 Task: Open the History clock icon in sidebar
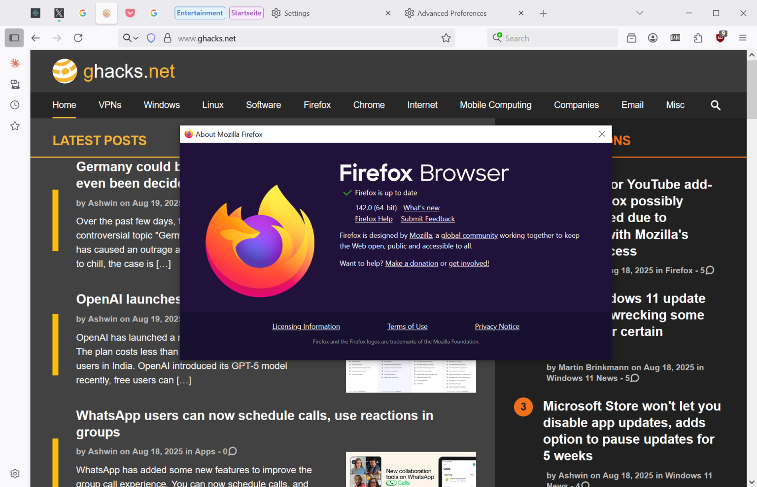coord(15,104)
